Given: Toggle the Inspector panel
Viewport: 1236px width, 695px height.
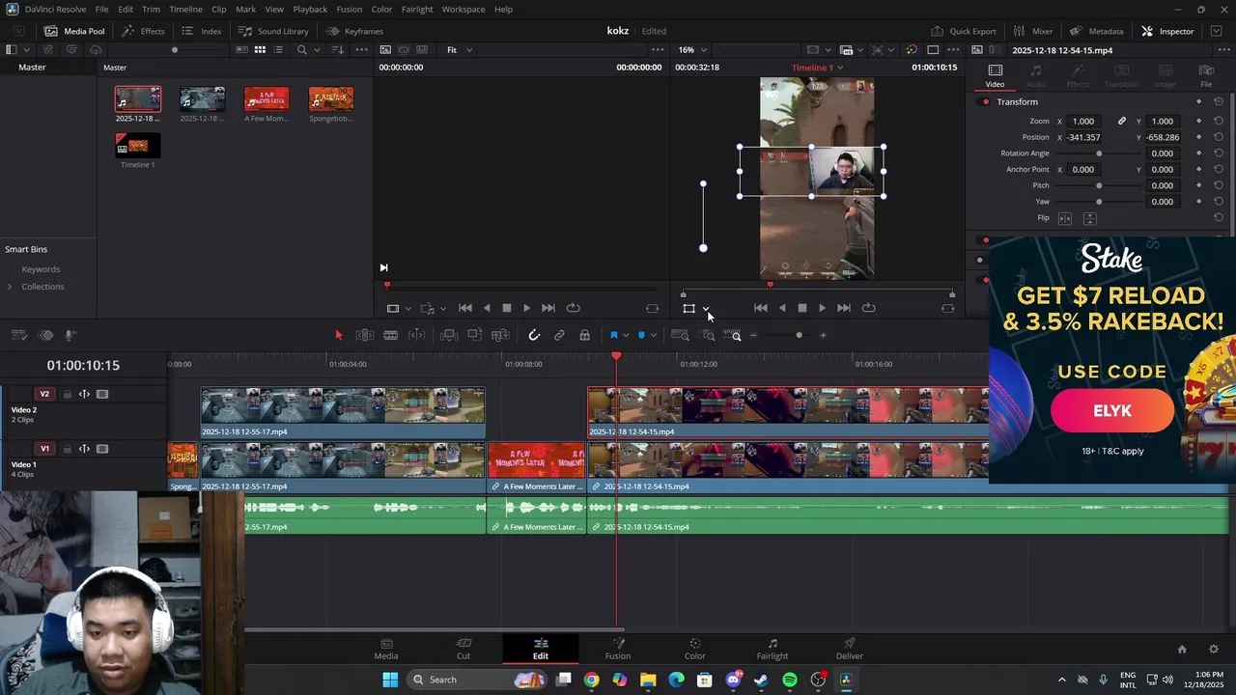Looking at the screenshot, I should tap(1167, 31).
